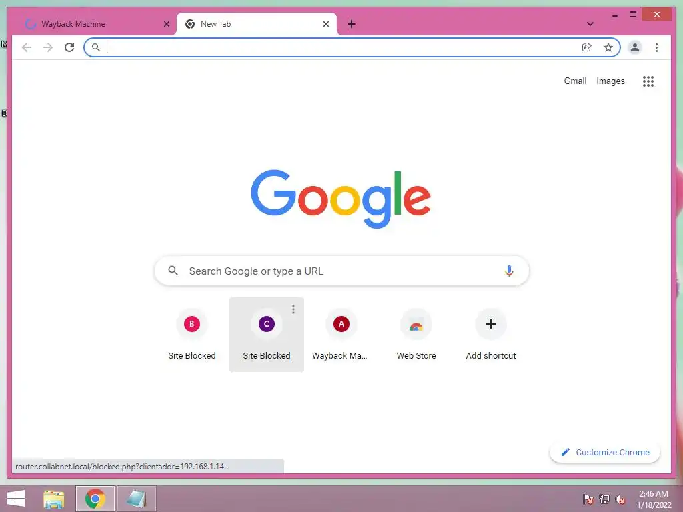Close the Wayback Machine tab

point(166,24)
